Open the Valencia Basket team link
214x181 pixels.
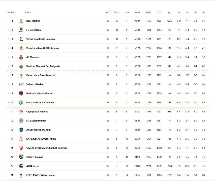35,84
